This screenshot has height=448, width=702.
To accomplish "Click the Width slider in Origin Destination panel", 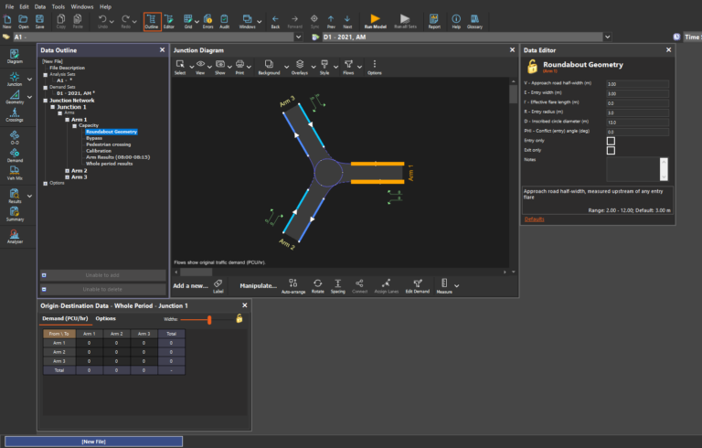I will (x=209, y=319).
